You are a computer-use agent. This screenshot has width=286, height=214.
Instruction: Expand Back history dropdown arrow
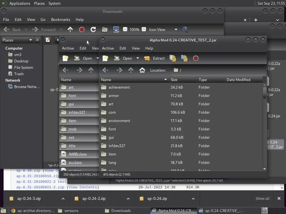click(26, 30)
